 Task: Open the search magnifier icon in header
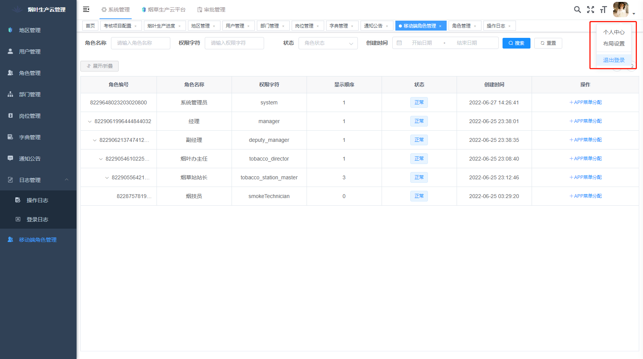[577, 10]
